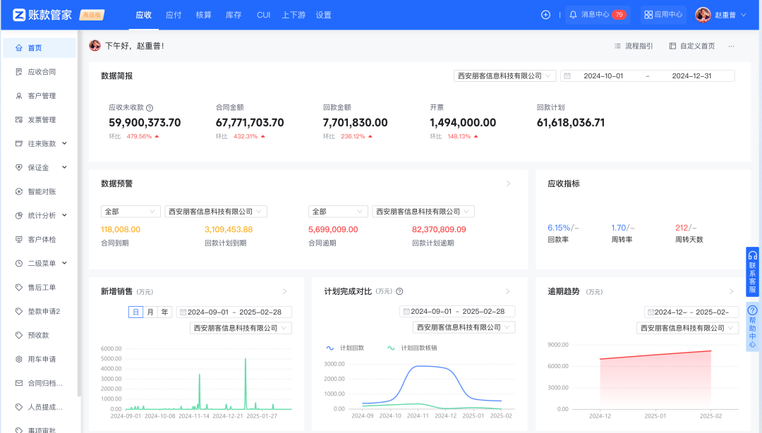Open the company dropdown above 回款计划到期
Screen dimensions: 762x433
(216, 212)
